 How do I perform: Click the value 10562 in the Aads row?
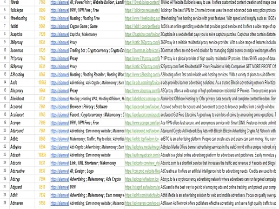click(x=42, y=83)
